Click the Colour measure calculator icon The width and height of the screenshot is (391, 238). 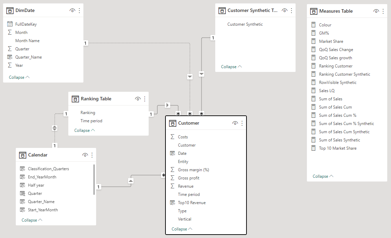pyautogui.click(x=313, y=25)
